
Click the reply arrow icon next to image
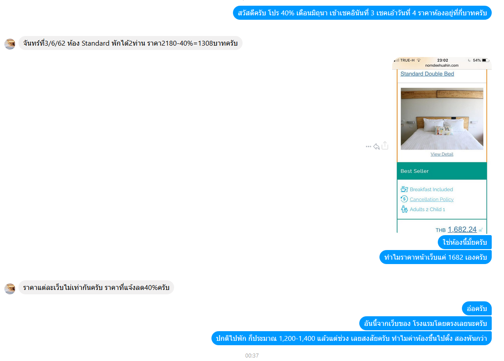[376, 147]
